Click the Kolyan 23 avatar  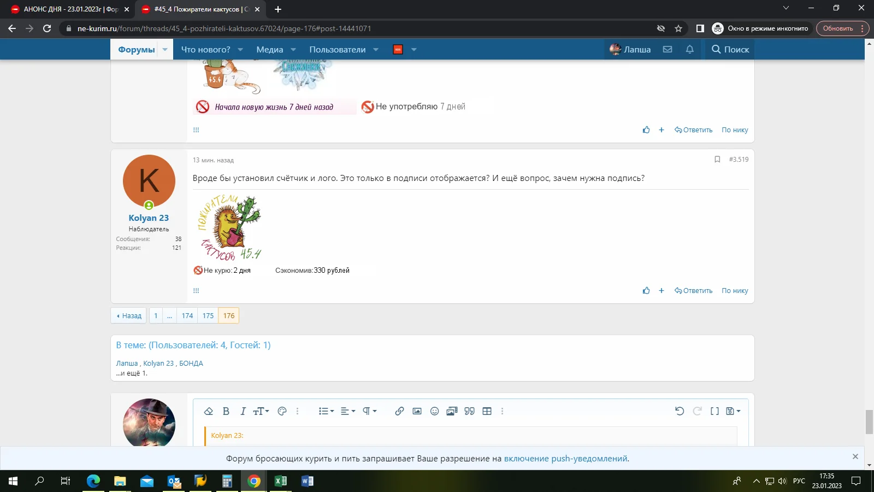coord(149,181)
